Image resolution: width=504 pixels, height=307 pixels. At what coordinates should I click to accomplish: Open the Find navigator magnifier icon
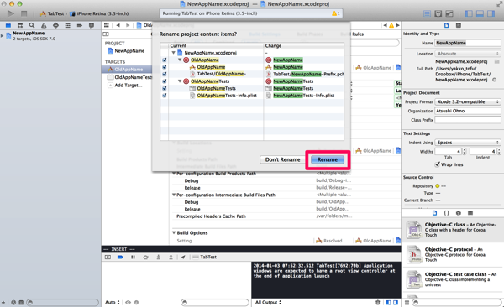[32, 25]
